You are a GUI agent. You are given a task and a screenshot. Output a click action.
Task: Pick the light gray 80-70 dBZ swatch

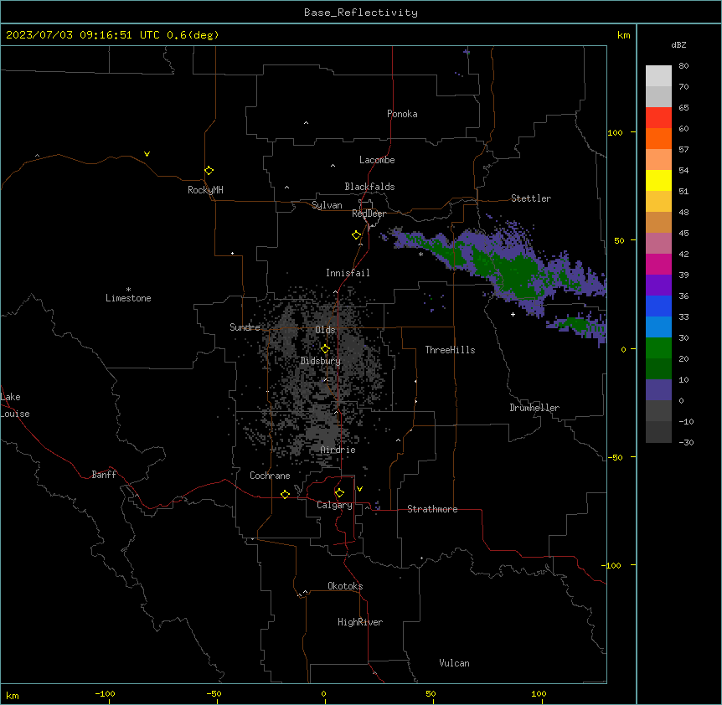point(658,76)
